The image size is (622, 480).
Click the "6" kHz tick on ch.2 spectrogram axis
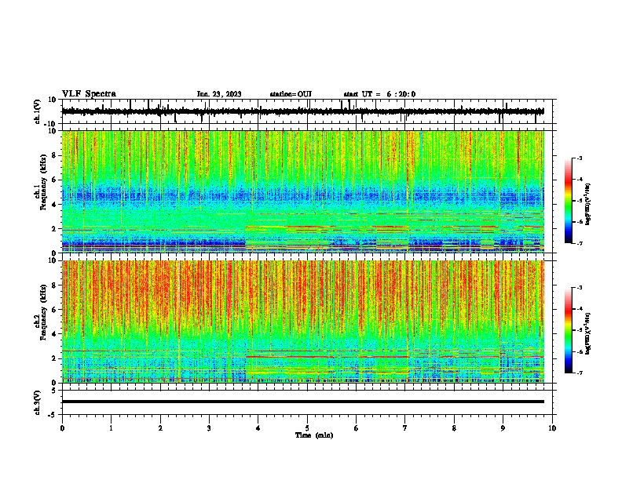(x=54, y=309)
